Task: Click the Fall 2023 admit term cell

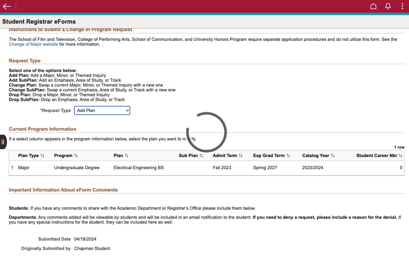Action: [222, 168]
